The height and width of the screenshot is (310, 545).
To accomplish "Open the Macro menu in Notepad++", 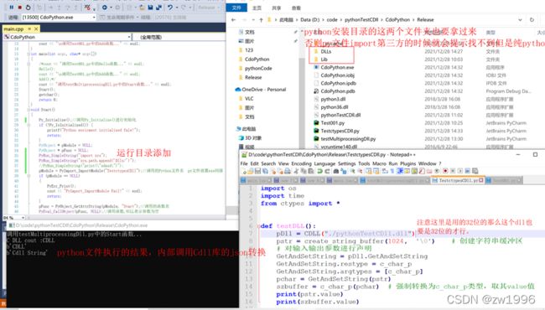I will pyautogui.click(x=379, y=163).
